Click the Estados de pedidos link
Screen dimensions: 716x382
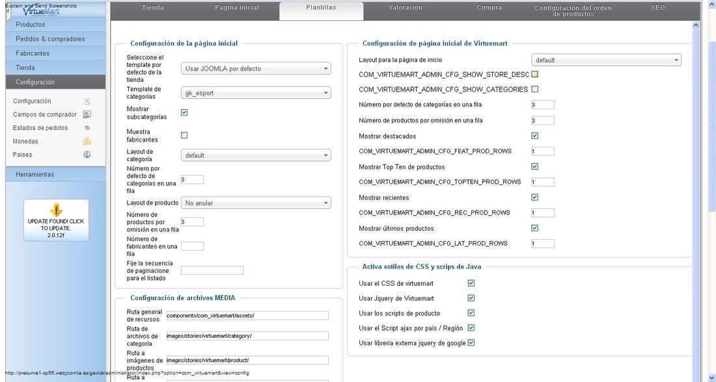point(40,128)
